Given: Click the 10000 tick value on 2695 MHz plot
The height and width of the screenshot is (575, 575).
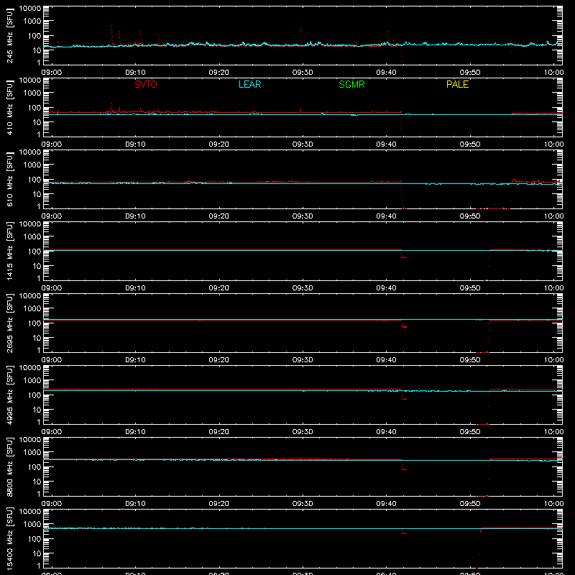Looking at the screenshot, I should [30, 296].
